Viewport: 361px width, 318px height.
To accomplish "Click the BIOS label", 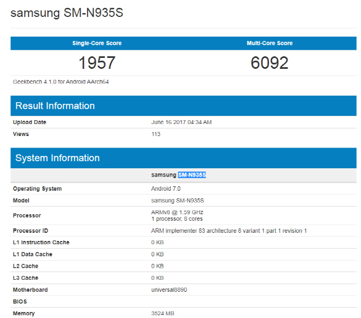I will (x=20, y=302).
